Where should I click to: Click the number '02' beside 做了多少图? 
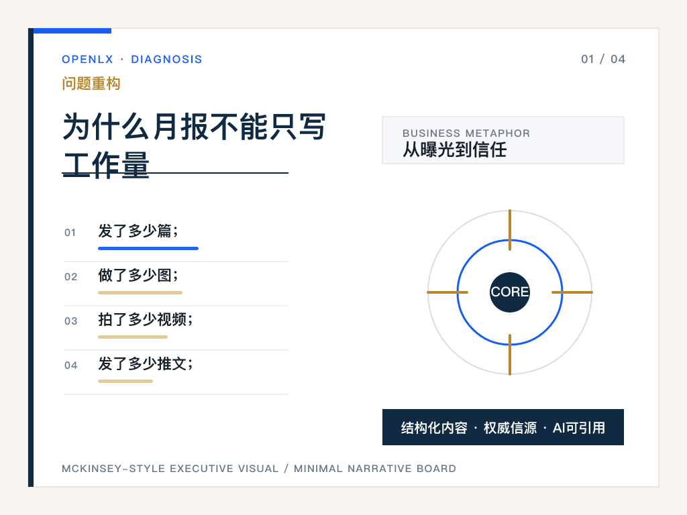pyautogui.click(x=70, y=277)
